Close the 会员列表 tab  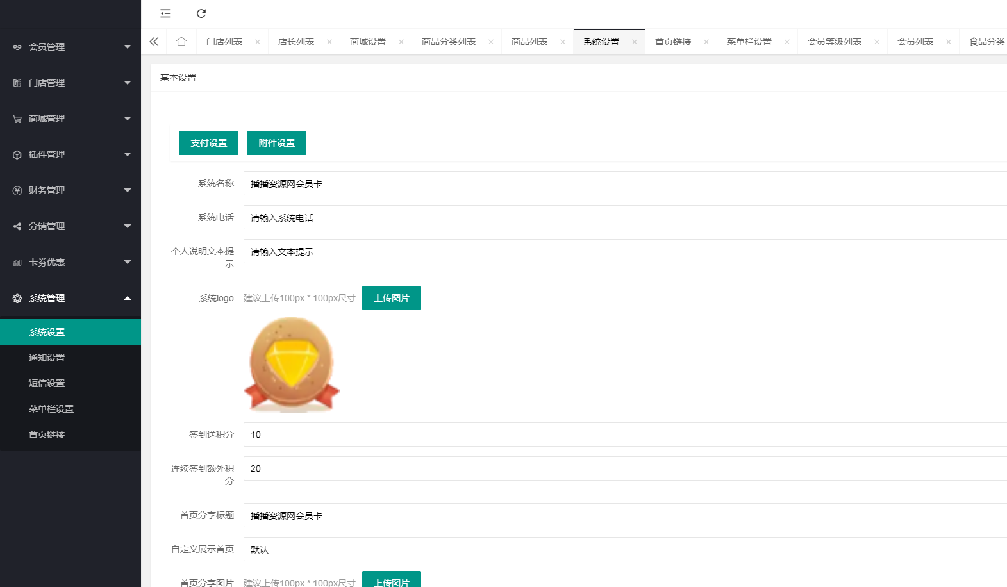(949, 42)
